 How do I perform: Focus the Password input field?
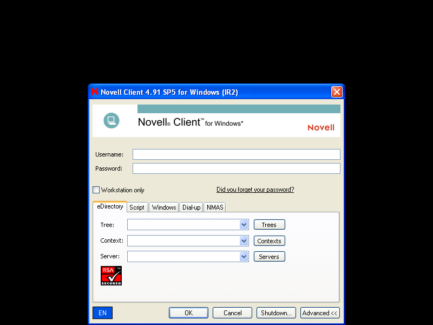tap(237, 168)
